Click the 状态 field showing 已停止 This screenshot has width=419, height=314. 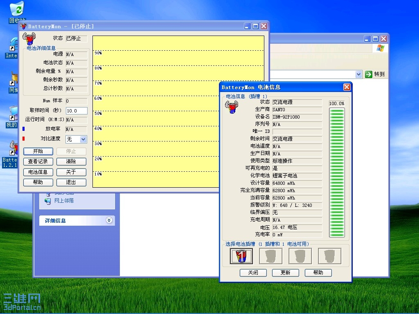tap(77, 38)
